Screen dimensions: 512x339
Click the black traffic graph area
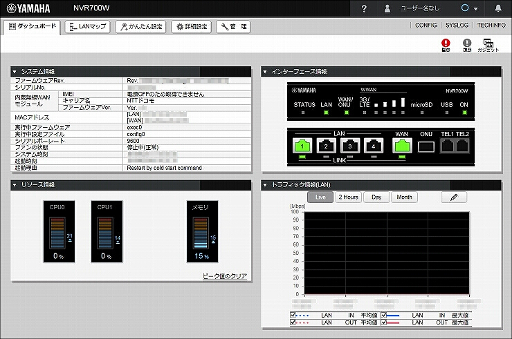click(387, 253)
